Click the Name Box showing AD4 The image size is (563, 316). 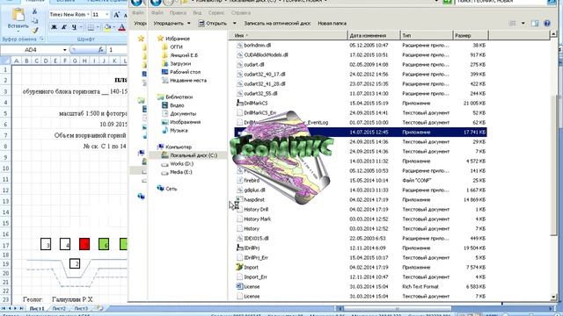pyautogui.click(x=31, y=50)
